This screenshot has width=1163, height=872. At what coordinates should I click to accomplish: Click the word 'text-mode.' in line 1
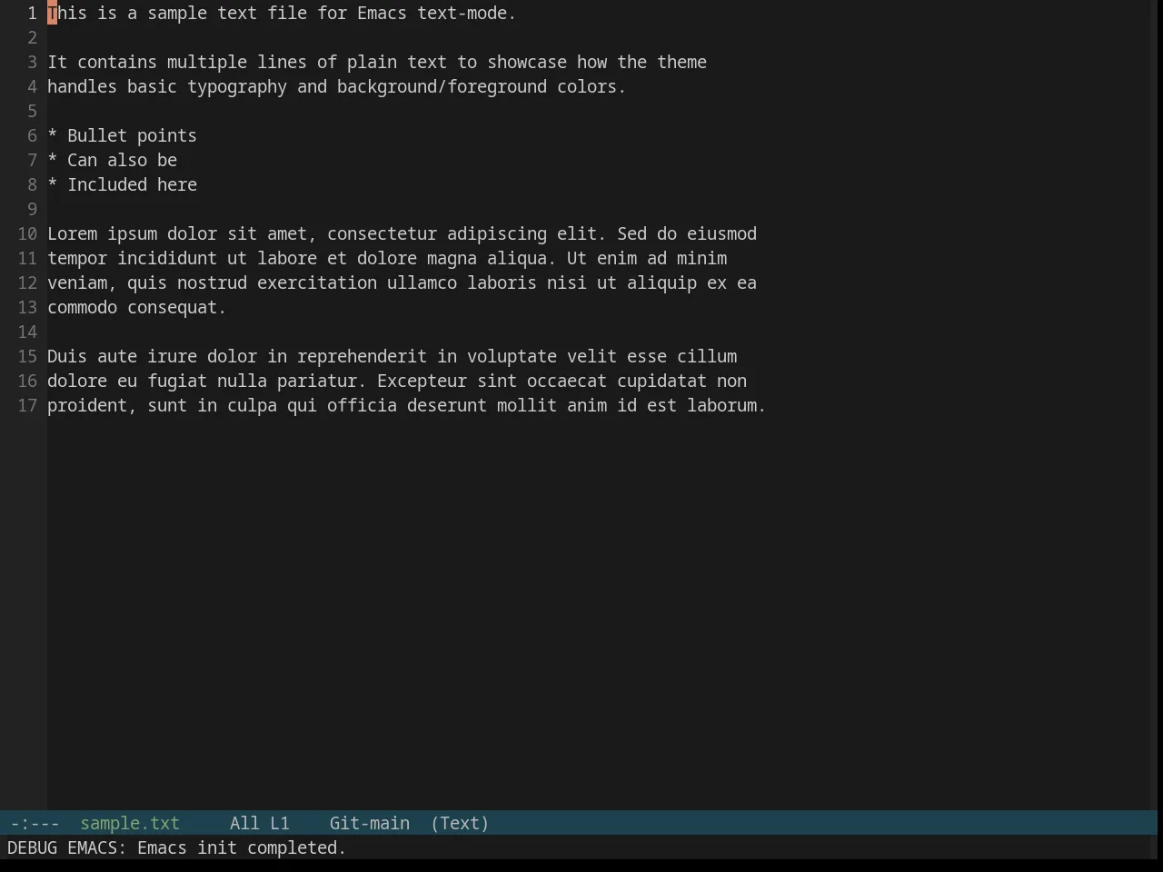click(467, 13)
